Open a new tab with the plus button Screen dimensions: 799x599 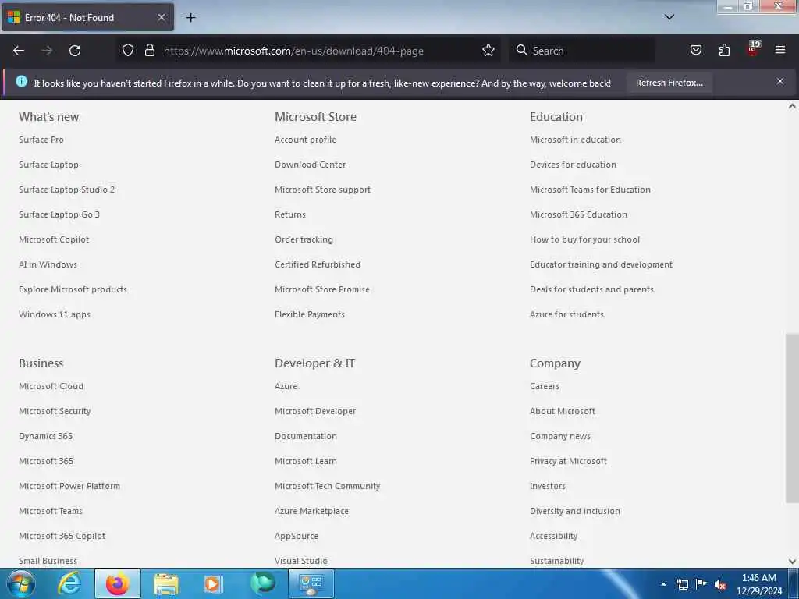[x=190, y=18]
